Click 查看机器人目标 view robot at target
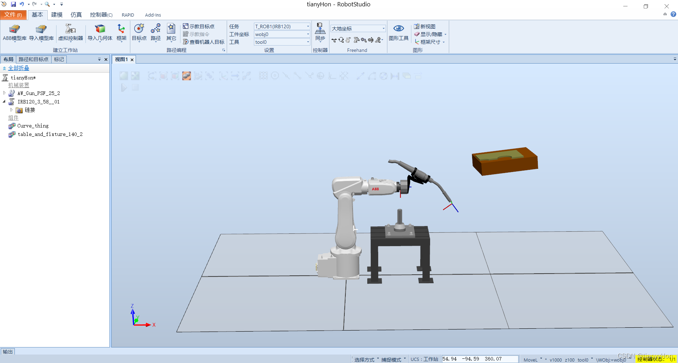The width and height of the screenshot is (678, 363). [203, 42]
